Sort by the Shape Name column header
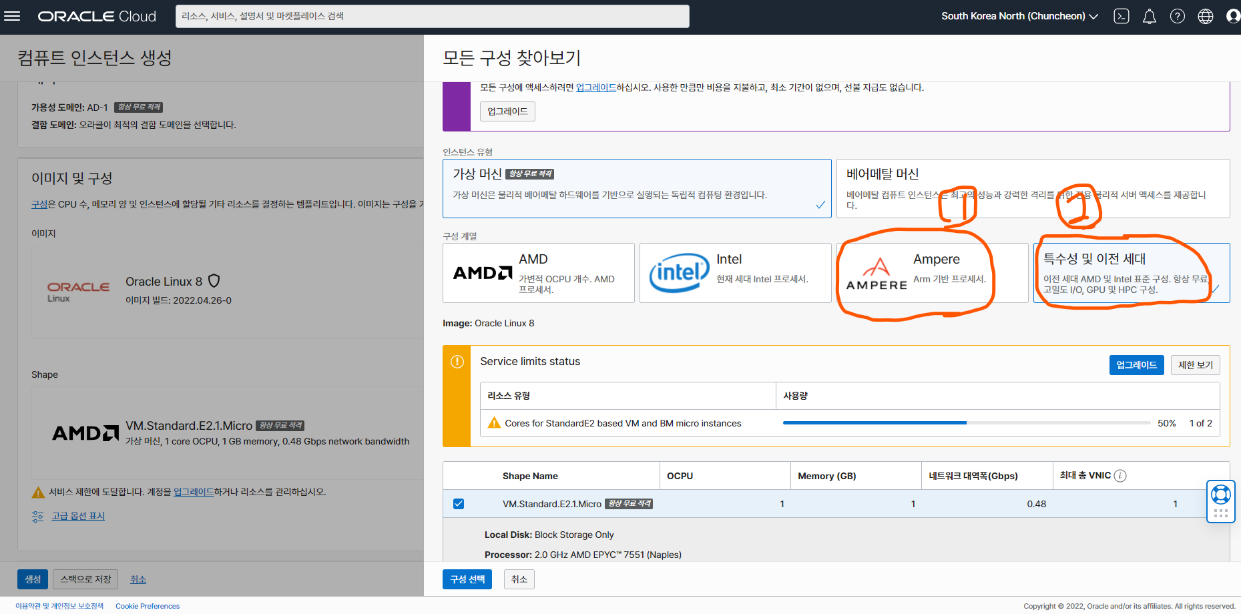 pyautogui.click(x=530, y=476)
